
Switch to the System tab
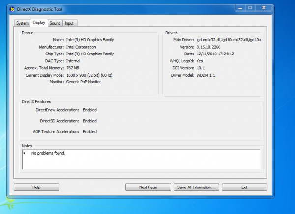tap(22, 23)
